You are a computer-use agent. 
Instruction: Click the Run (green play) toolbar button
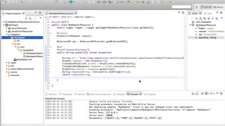pos(104,2)
